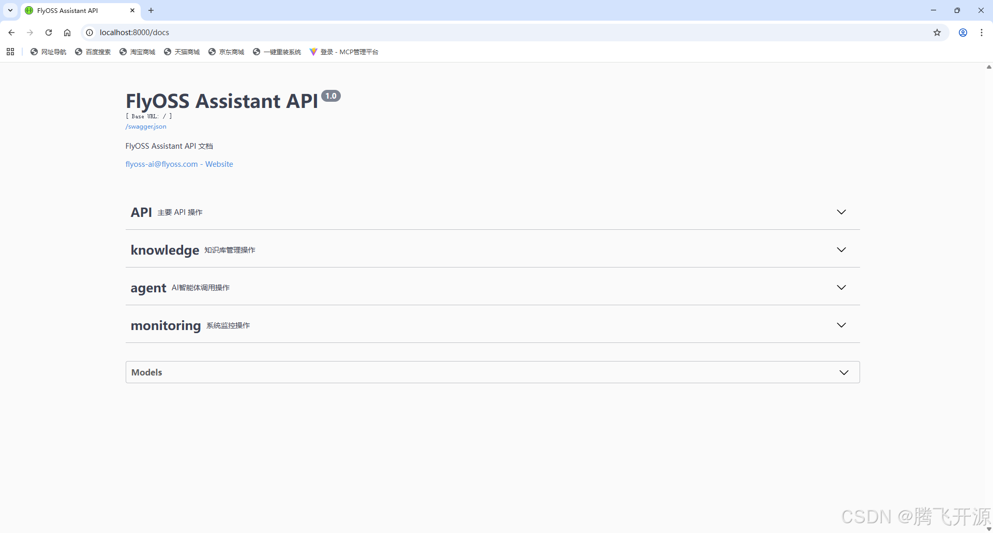Restore down the browser window
The height and width of the screenshot is (533, 993).
957,10
